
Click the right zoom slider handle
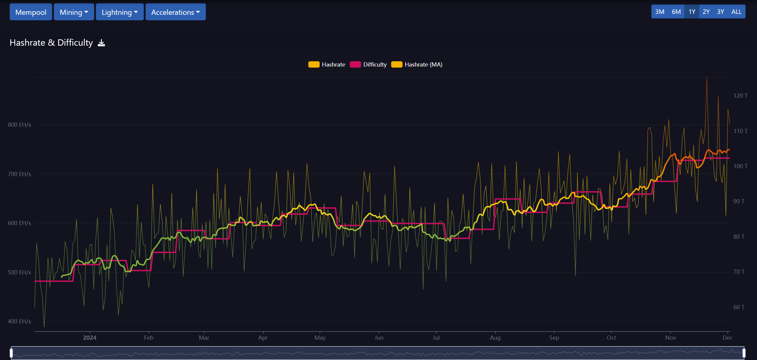click(744, 353)
